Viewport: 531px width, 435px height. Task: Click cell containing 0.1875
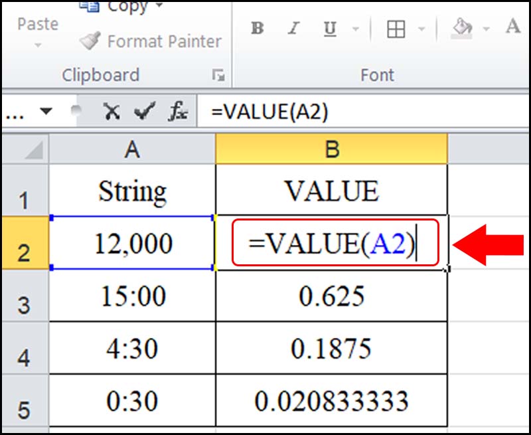(331, 348)
